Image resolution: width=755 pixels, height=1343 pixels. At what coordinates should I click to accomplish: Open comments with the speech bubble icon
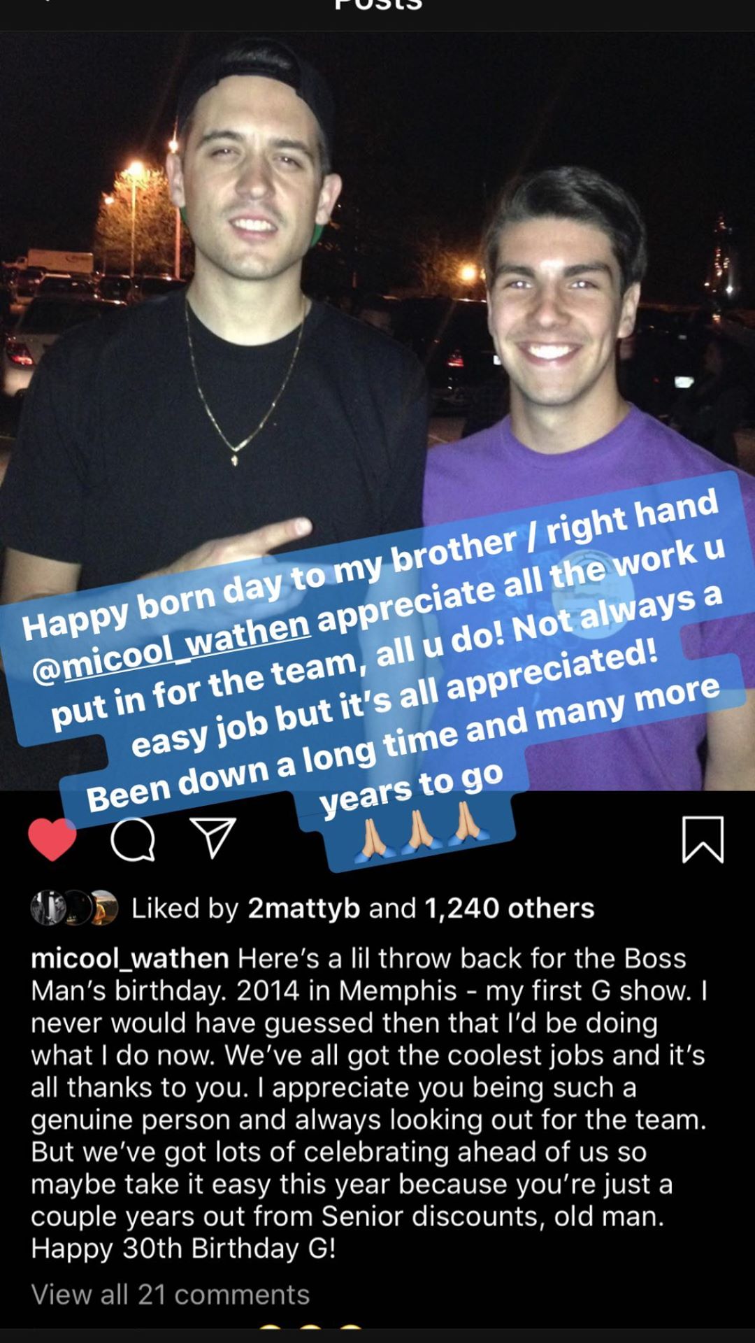coord(133,839)
